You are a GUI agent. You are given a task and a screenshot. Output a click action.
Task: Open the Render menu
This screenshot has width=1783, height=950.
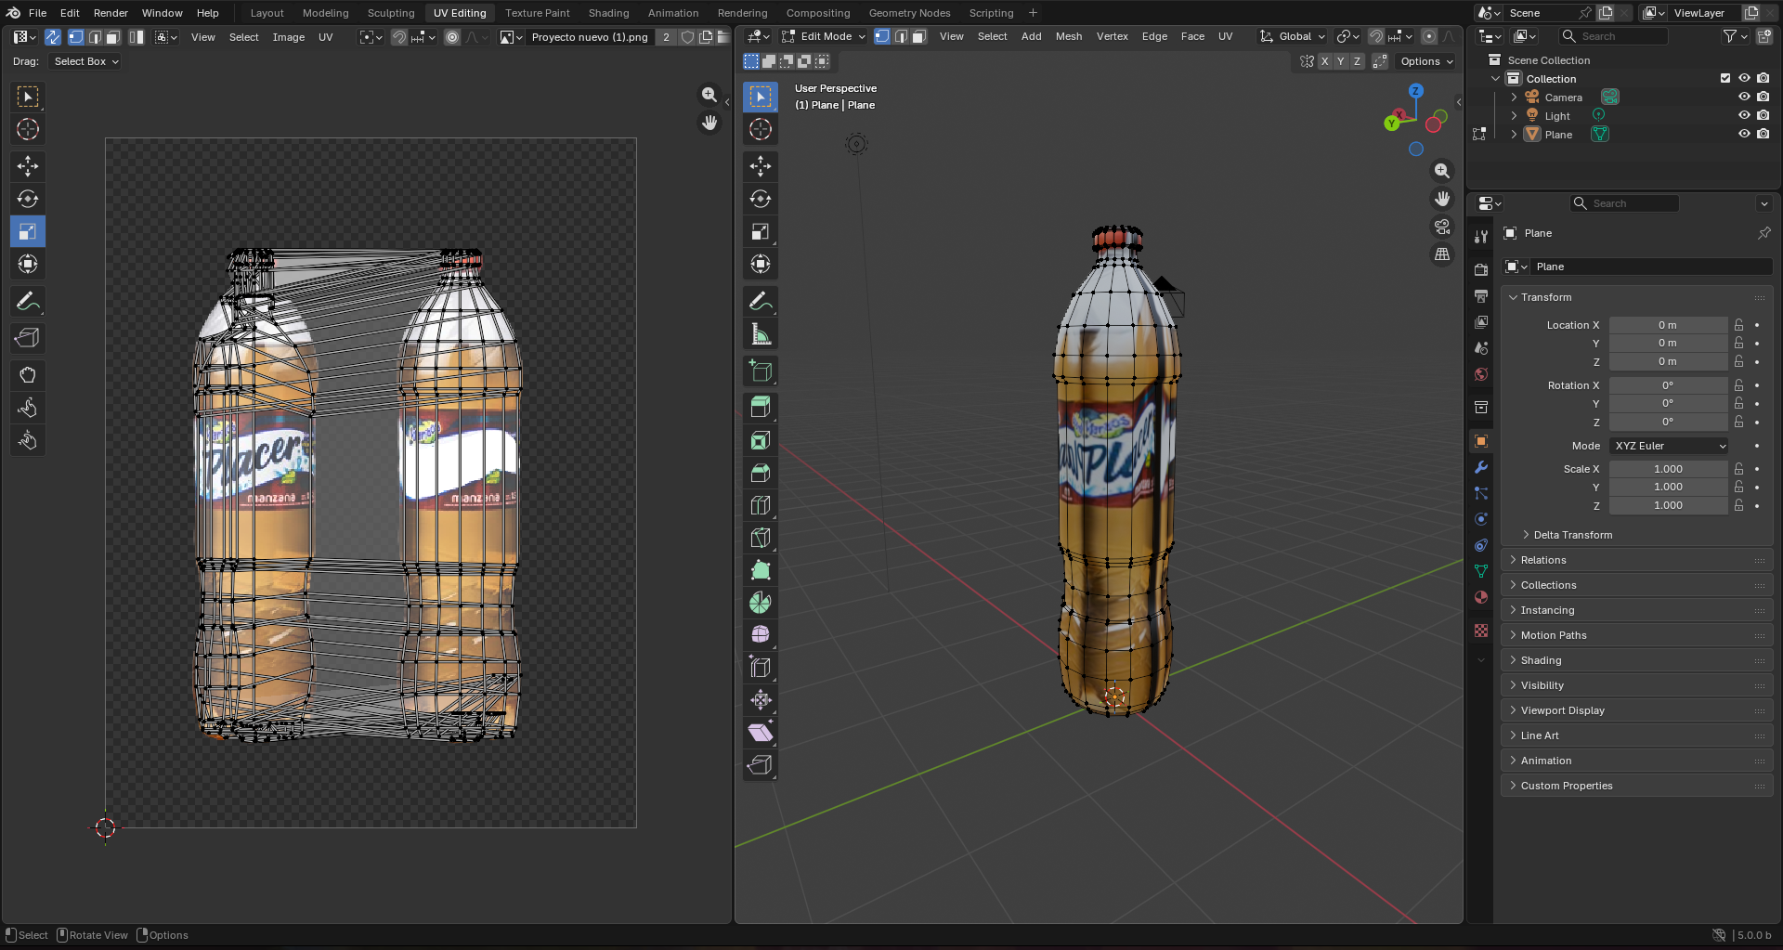pos(111,13)
